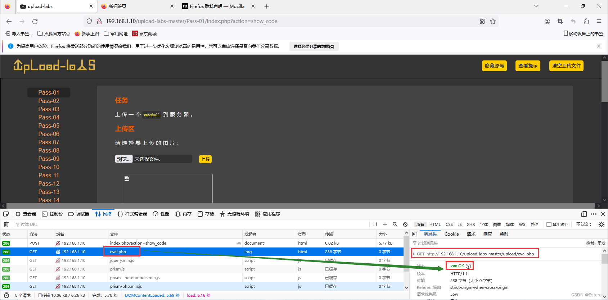Select the Cookie tab in request details

451,234
